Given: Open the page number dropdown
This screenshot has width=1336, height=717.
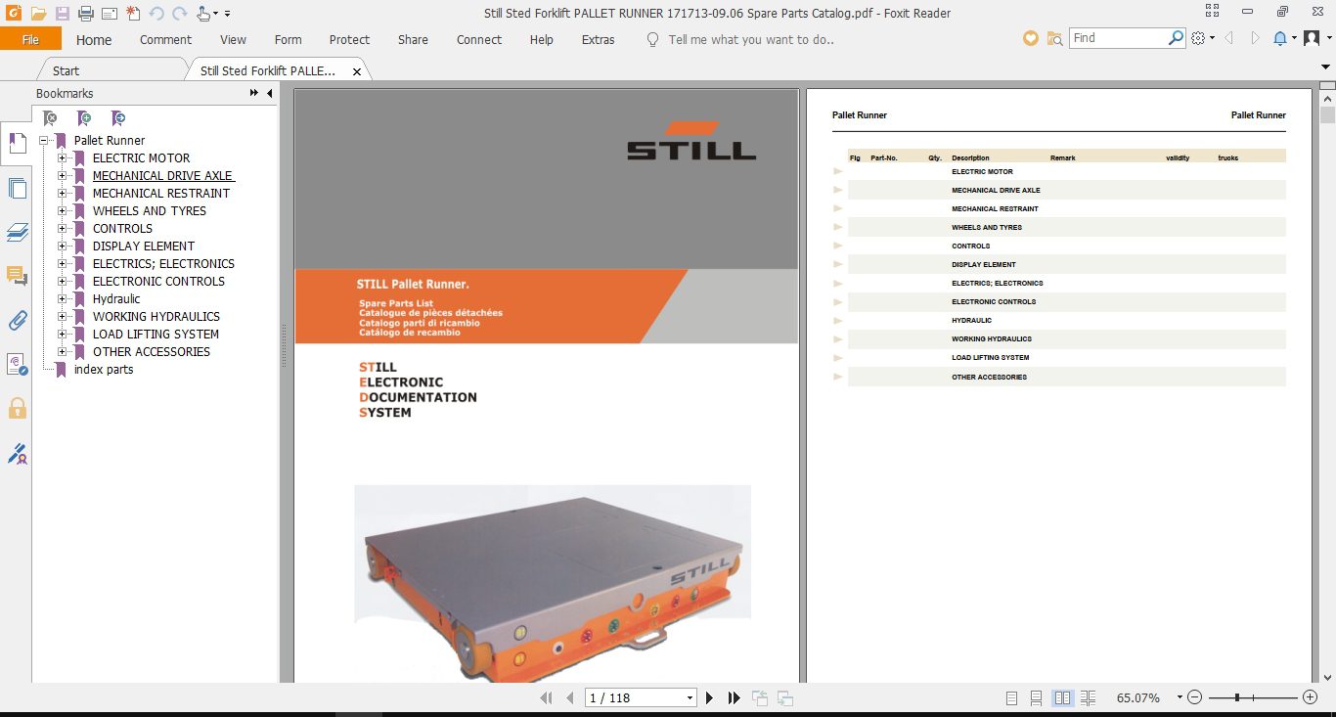Looking at the screenshot, I should click(690, 698).
